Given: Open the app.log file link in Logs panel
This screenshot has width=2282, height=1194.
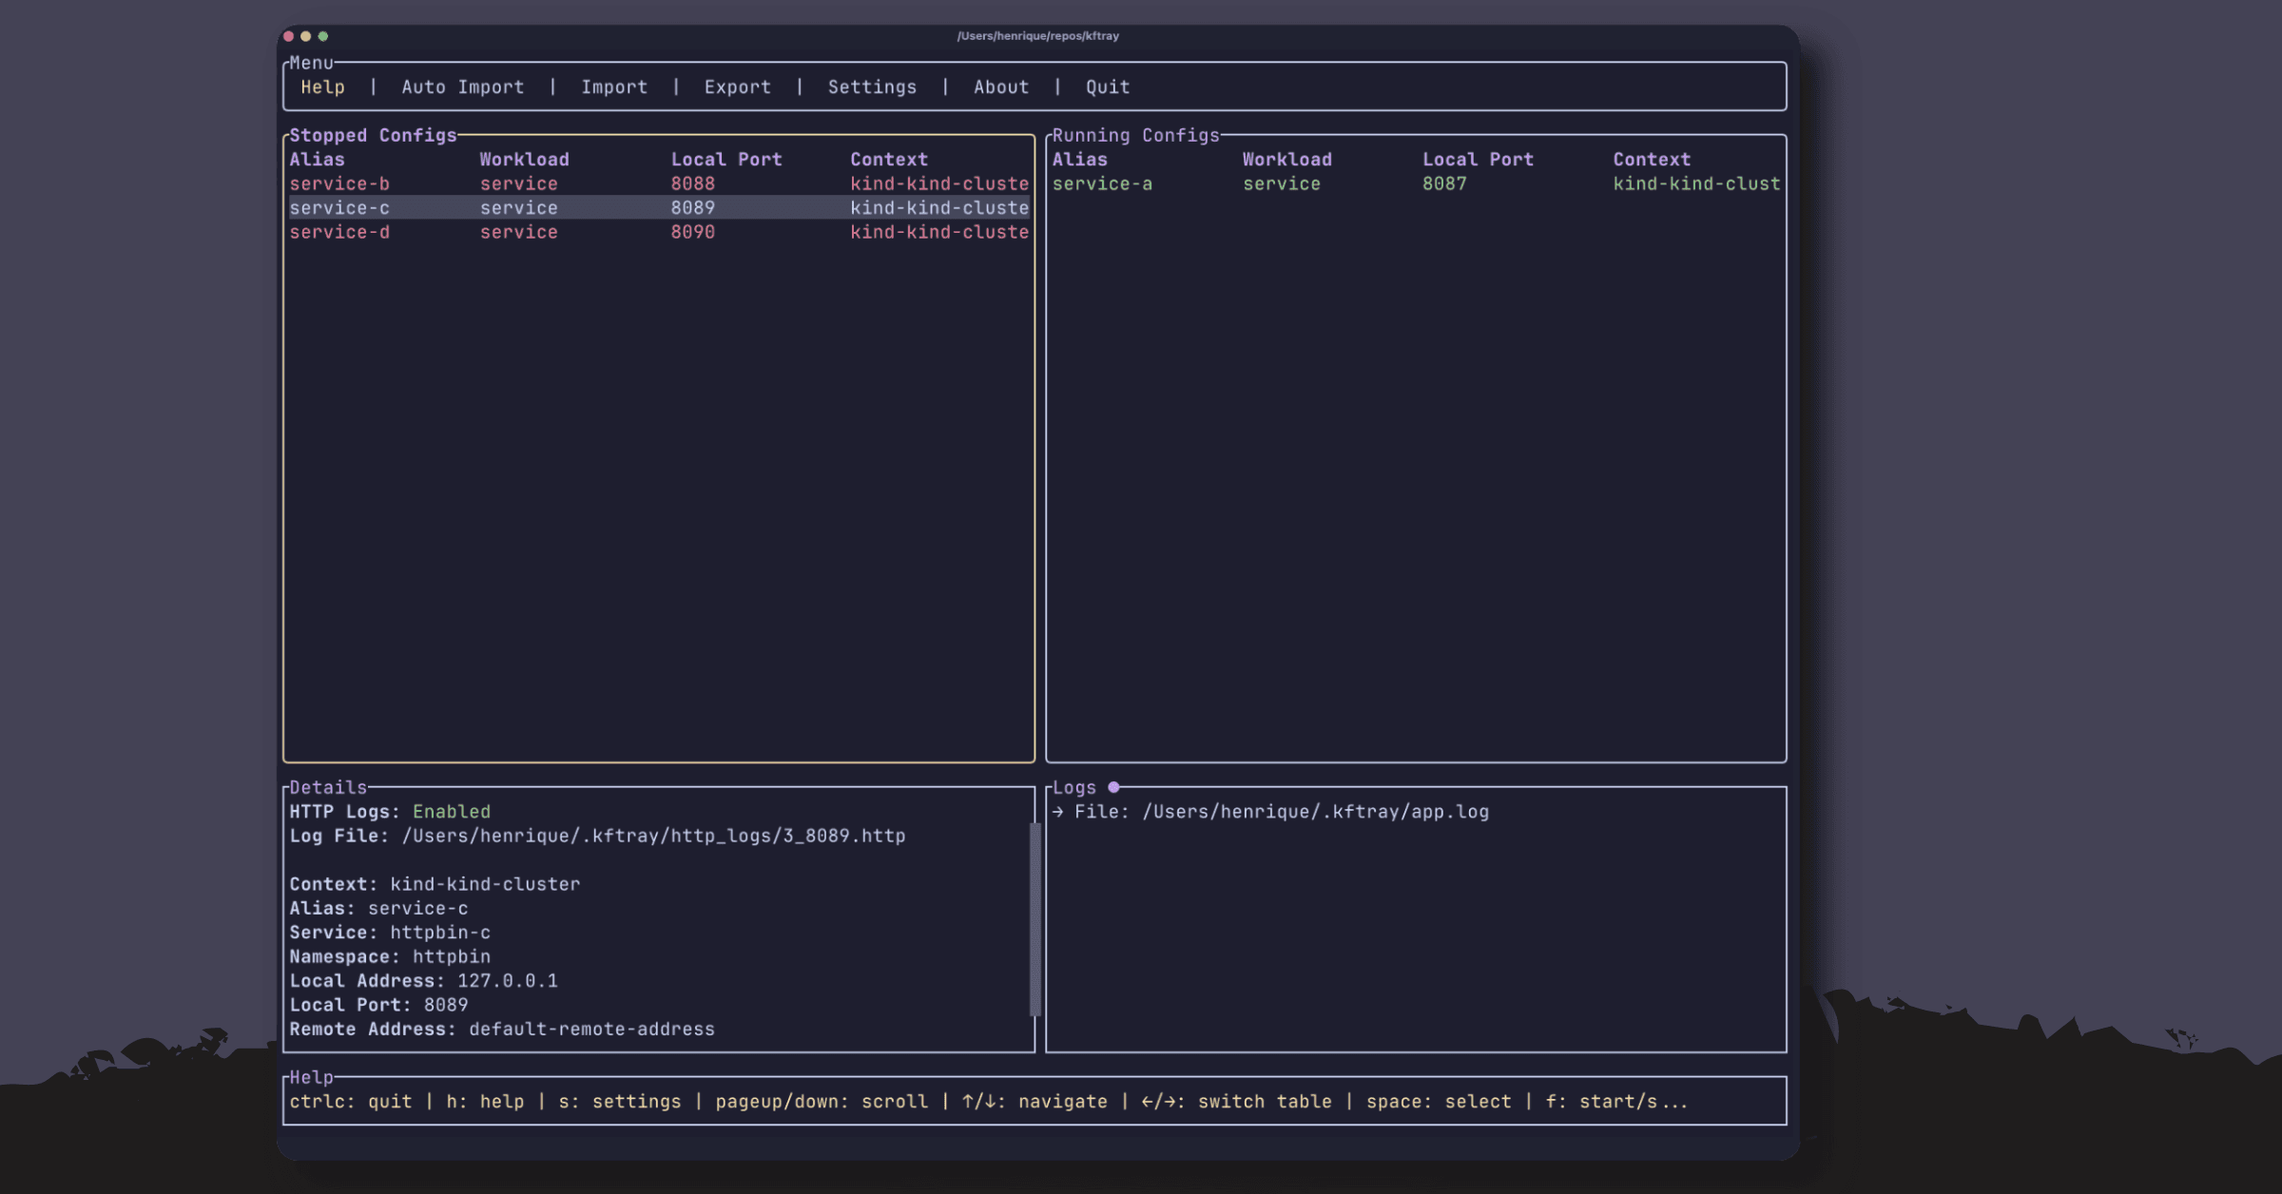Looking at the screenshot, I should (x=1315, y=812).
